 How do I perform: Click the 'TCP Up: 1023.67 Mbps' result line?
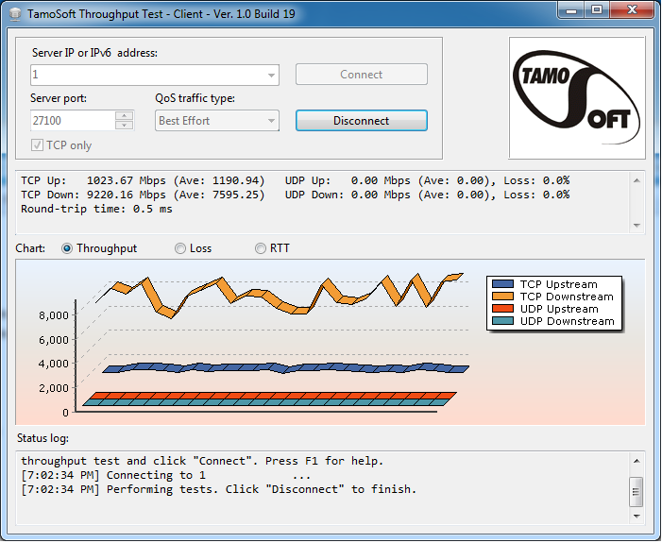click(x=143, y=180)
